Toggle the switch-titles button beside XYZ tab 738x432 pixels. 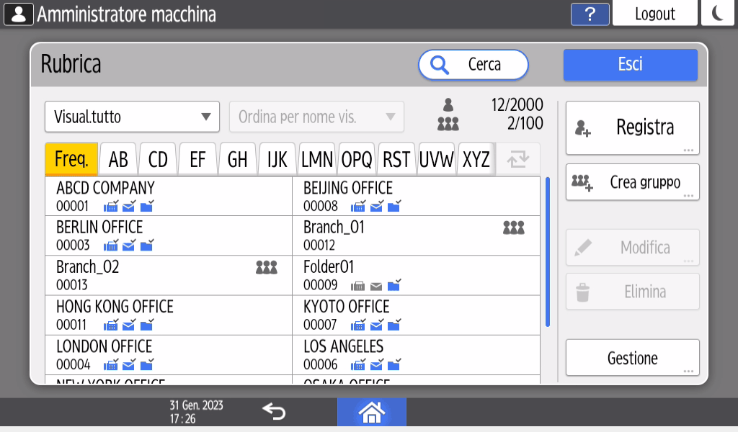tap(517, 159)
